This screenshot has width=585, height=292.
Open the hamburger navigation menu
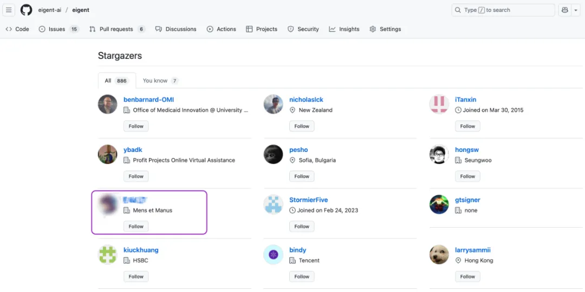(9, 10)
